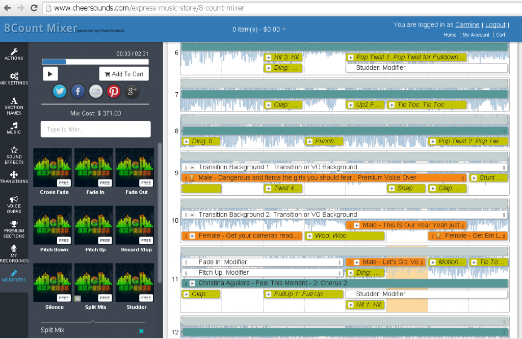Open Transitions arrows panel
The image size is (522, 339).
(x=14, y=177)
